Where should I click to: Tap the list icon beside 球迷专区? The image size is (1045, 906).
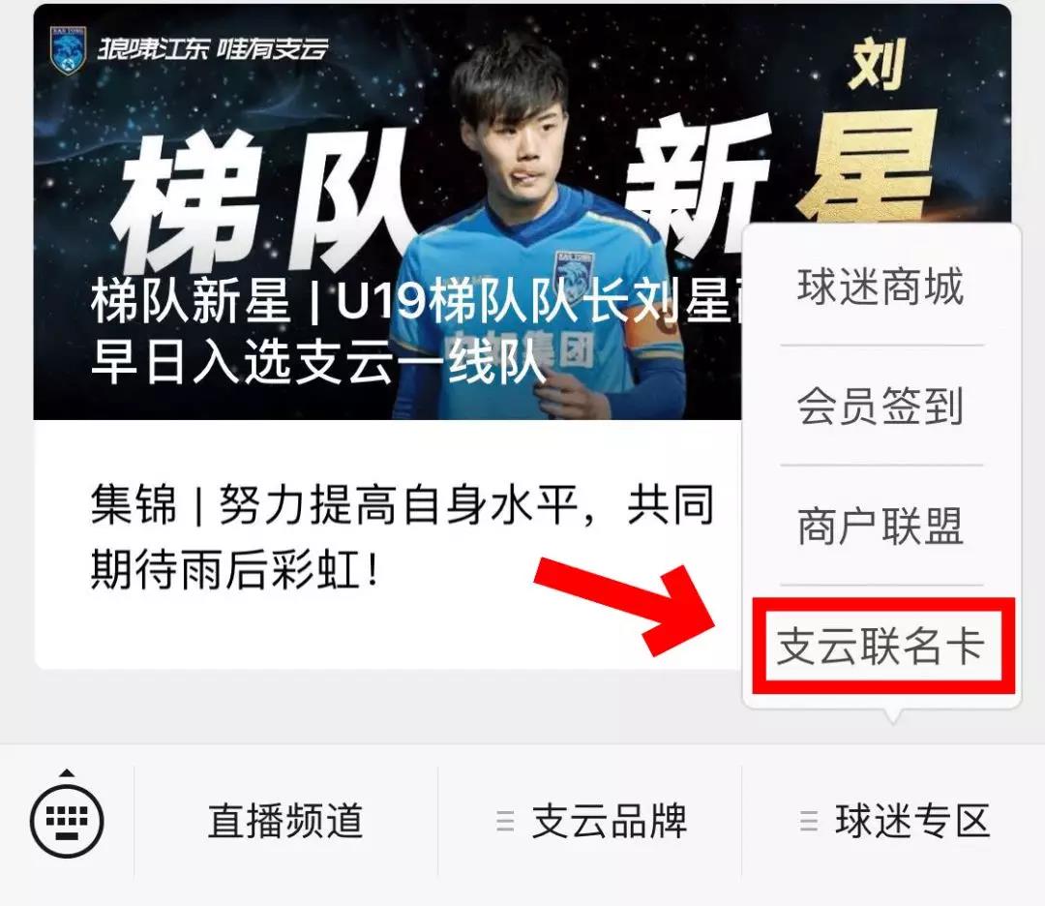[808, 821]
